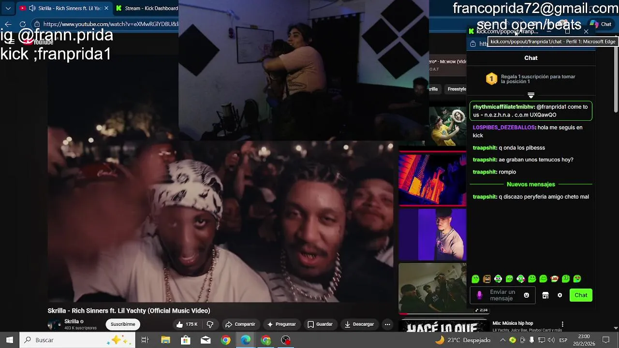Open the orange building thumbnail video
The height and width of the screenshot is (348, 619).
pyautogui.click(x=432, y=178)
